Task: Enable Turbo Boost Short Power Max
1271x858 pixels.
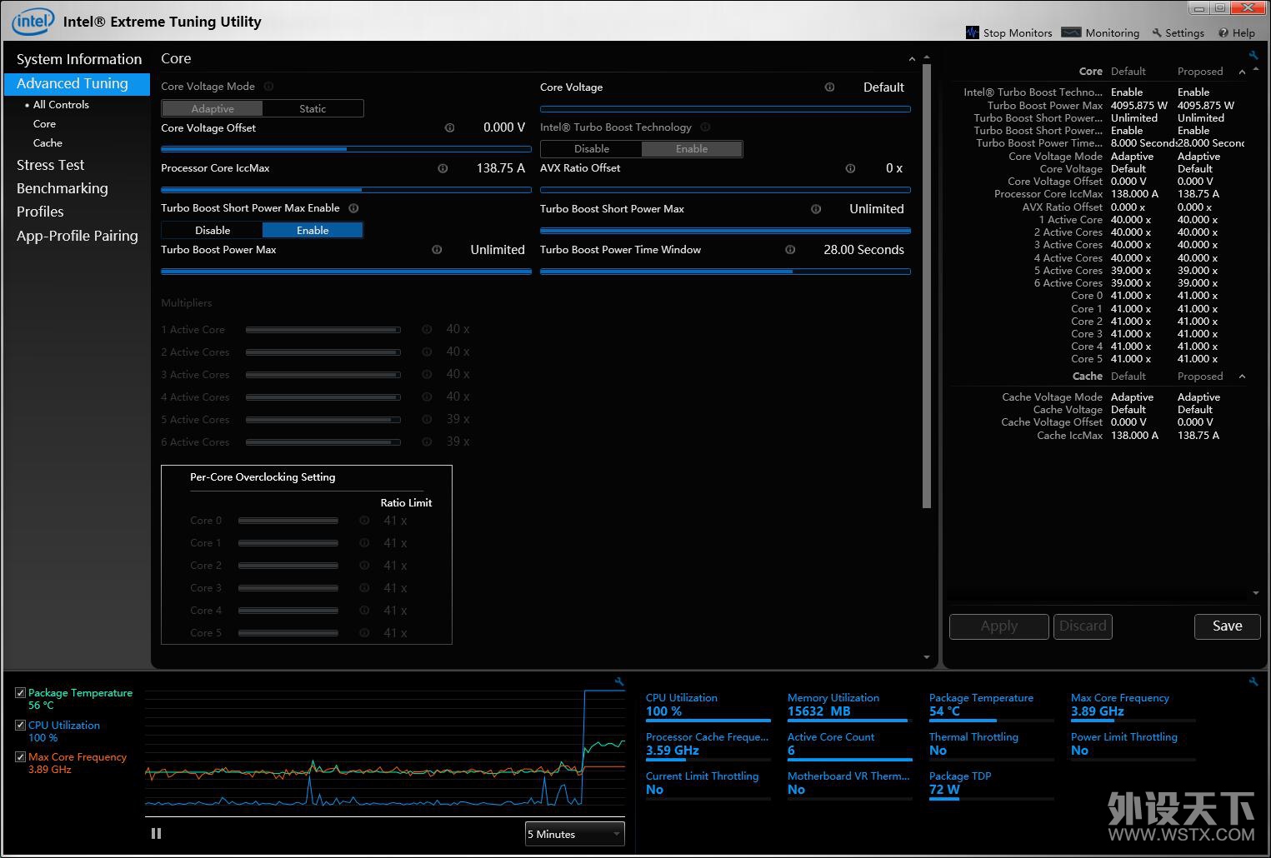Action: [x=313, y=230]
